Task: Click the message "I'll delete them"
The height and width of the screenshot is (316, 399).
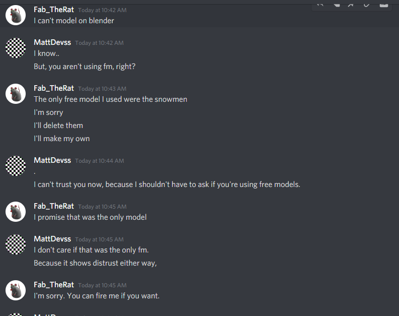Action: coord(58,125)
